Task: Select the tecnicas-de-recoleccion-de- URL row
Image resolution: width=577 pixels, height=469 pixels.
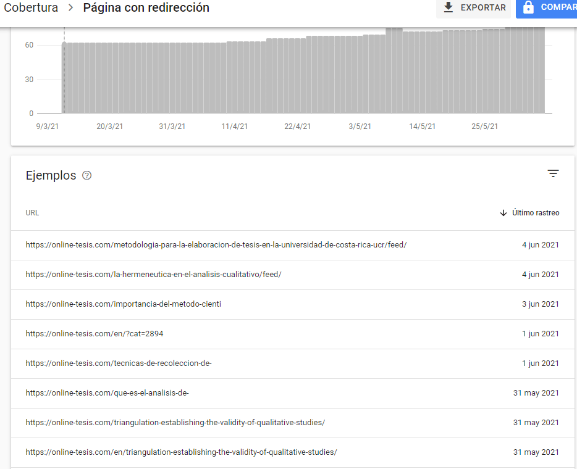Action: coord(293,363)
